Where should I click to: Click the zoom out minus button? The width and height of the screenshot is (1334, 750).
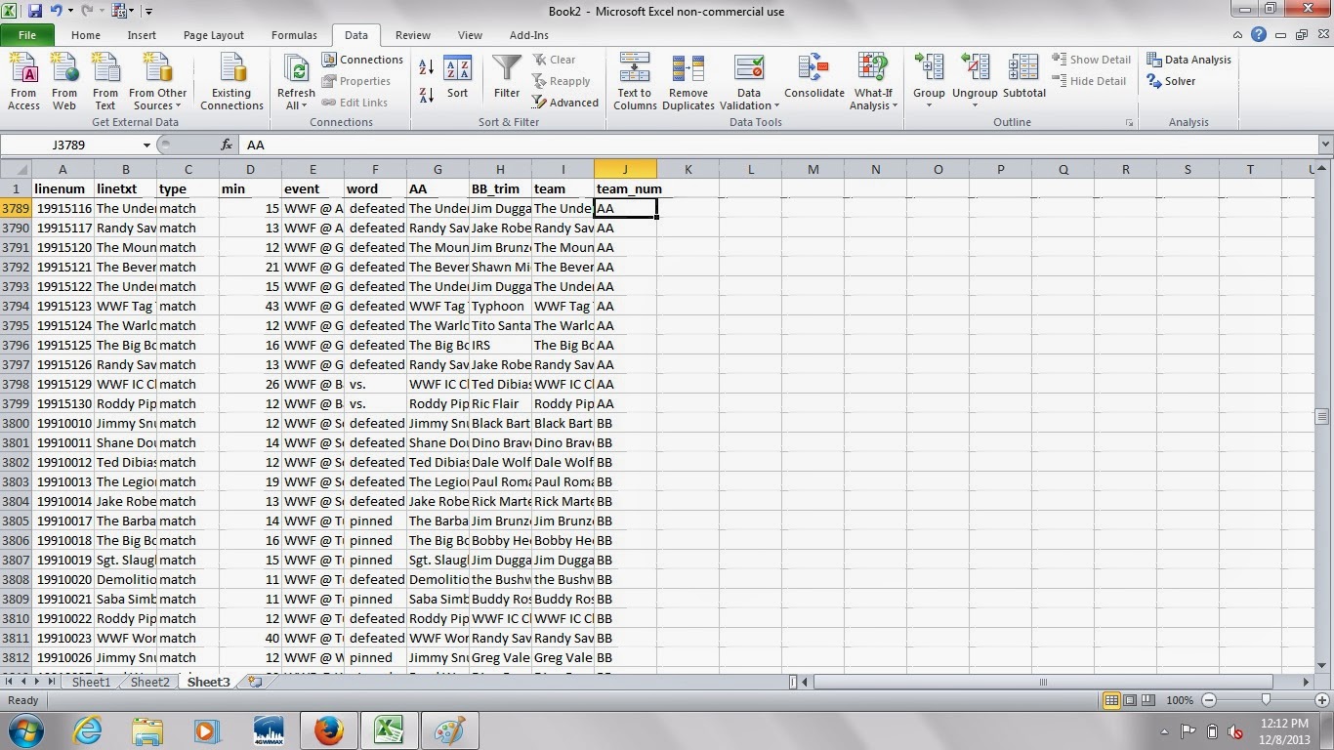point(1209,700)
